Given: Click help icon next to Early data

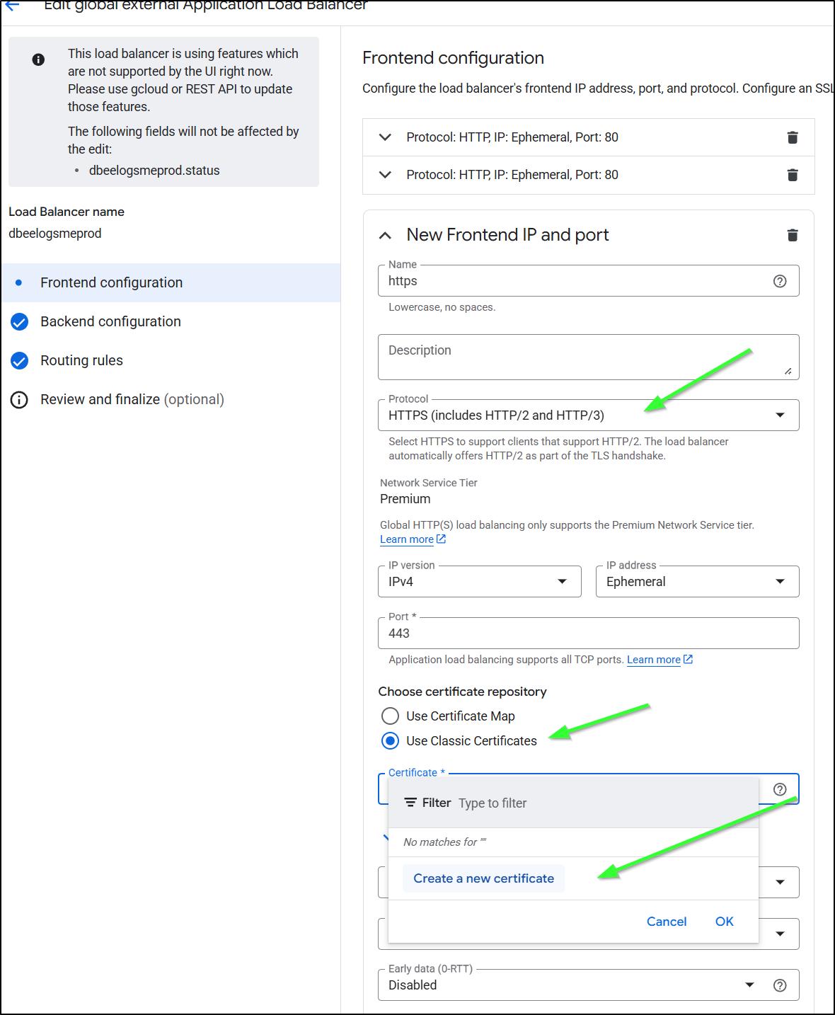Looking at the screenshot, I should [780, 985].
